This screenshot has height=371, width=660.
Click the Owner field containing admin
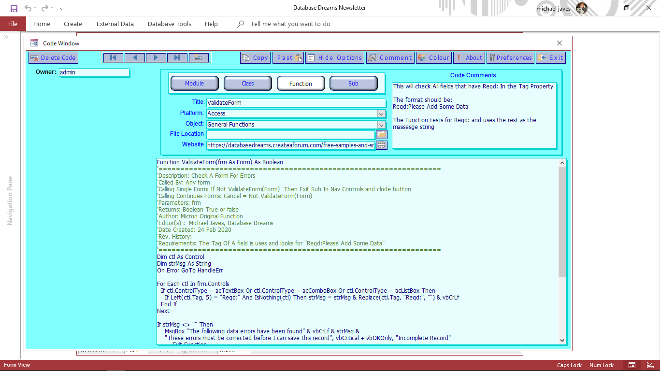(94, 72)
